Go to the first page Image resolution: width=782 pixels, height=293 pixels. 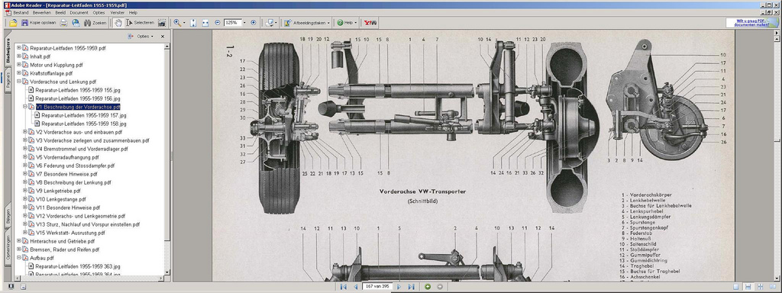343,287
